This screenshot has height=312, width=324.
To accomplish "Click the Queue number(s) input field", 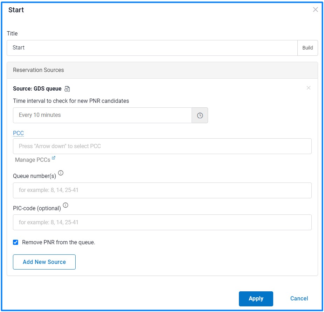I will [162, 190].
